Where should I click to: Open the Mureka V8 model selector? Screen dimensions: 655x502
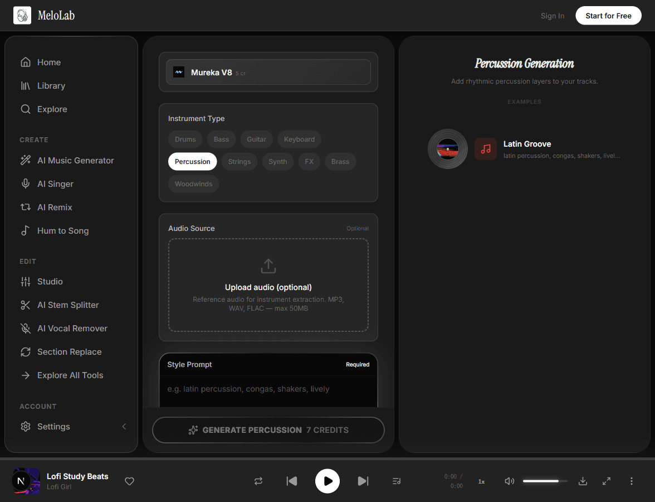pyautogui.click(x=268, y=73)
